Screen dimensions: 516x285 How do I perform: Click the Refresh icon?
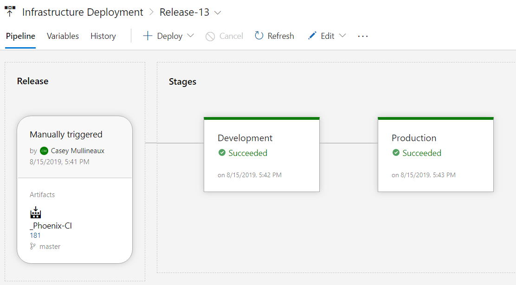[x=258, y=36]
